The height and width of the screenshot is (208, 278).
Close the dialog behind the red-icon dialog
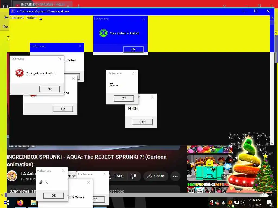[x=73, y=79]
